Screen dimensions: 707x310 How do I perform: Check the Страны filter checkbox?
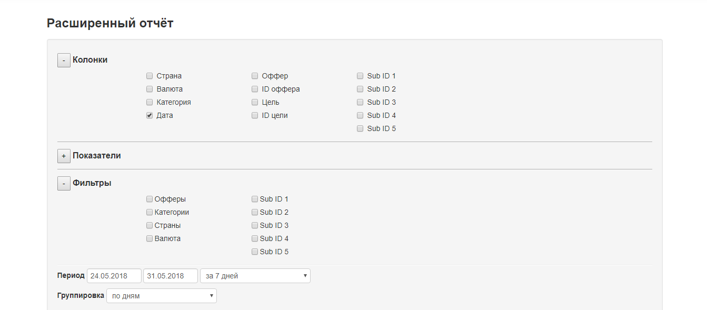pos(150,226)
